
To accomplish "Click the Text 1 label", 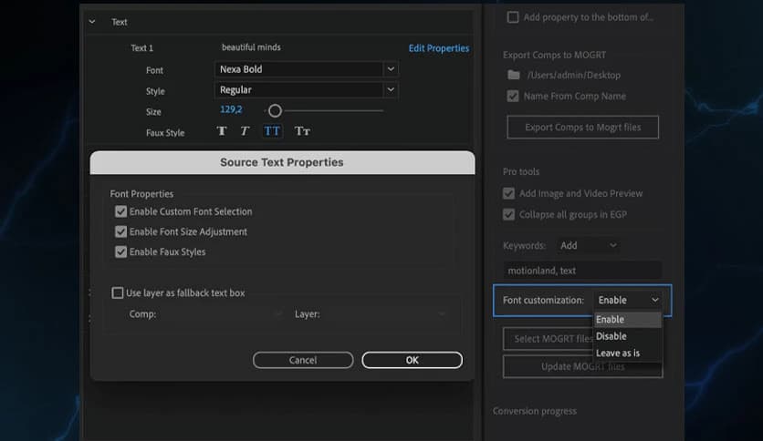I will coord(141,48).
